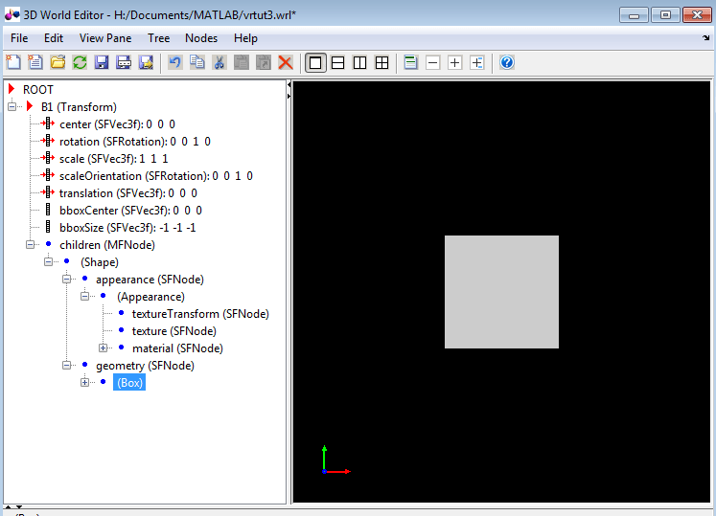Open the Edit menu

tap(54, 38)
